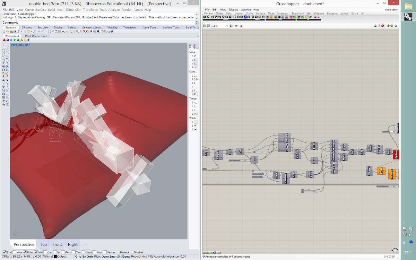Add a new viewport tab with the plus button
416x260 pixels.
tap(86, 244)
